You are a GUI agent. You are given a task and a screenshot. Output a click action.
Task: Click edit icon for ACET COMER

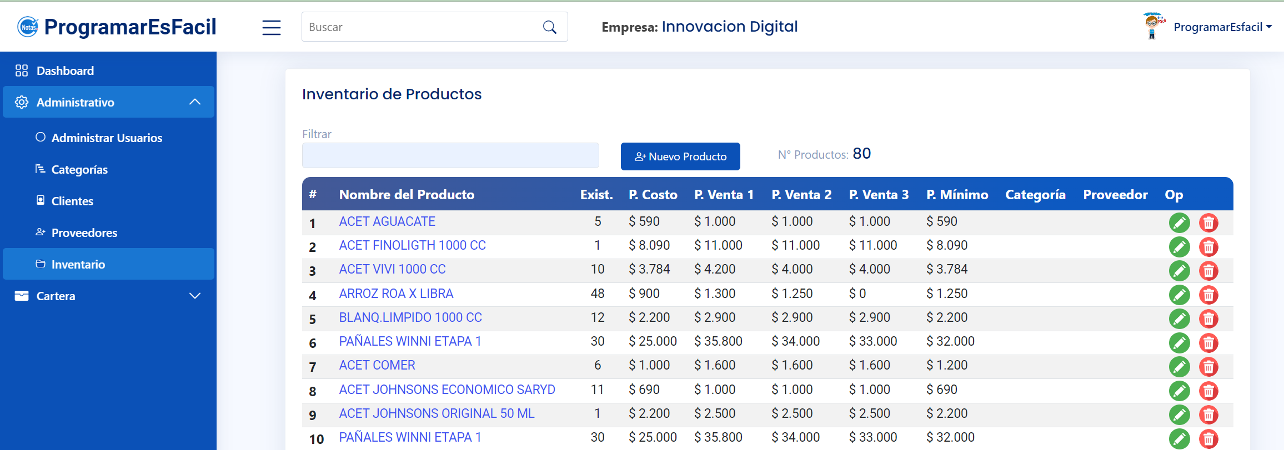click(x=1179, y=367)
